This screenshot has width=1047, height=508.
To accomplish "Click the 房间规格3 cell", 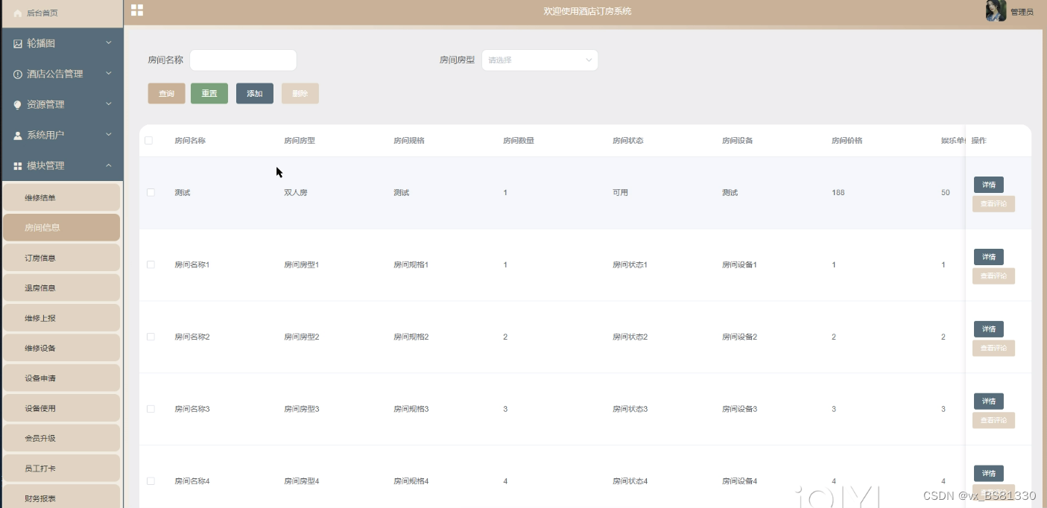I will [x=411, y=409].
